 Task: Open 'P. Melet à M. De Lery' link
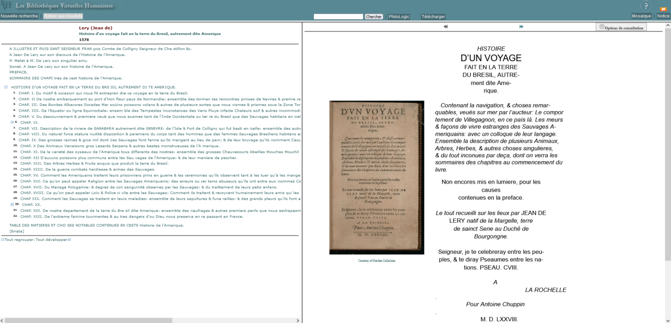[x=48, y=60]
